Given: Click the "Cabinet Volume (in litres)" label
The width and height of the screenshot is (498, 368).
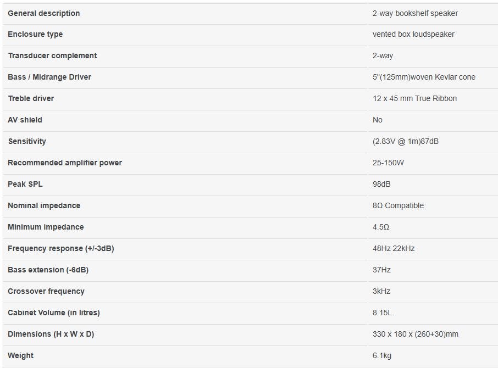Looking at the screenshot, I should [54, 313].
